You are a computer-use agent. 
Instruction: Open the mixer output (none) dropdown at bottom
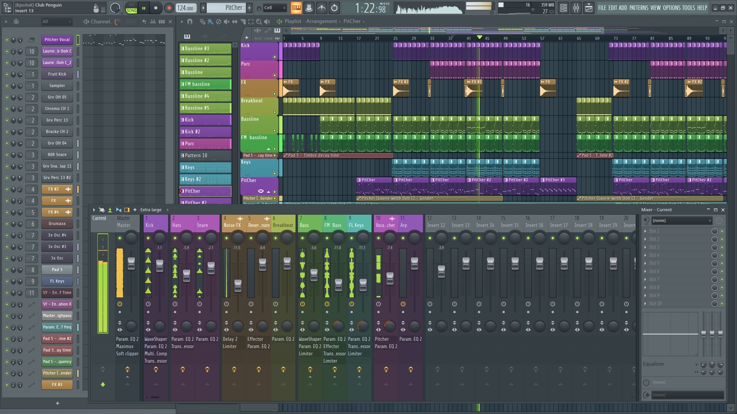[687, 395]
